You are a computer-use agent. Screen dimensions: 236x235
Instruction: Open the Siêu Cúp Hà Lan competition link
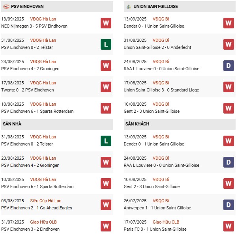click(46, 201)
